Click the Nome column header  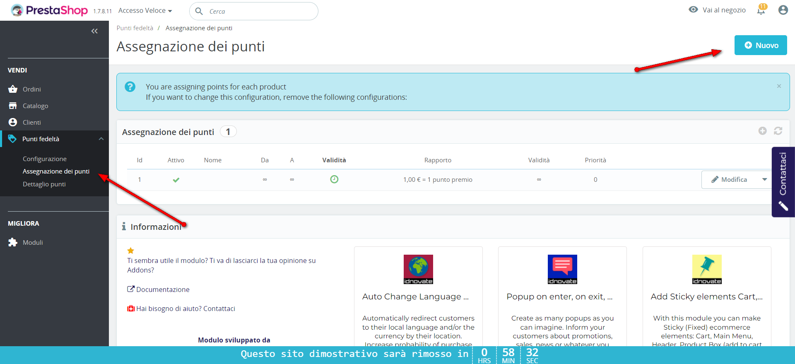(213, 160)
